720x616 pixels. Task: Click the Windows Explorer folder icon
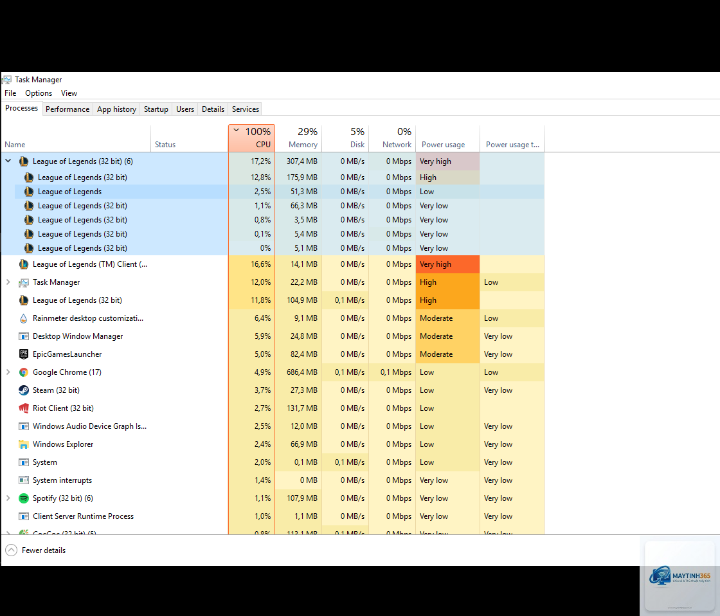pos(24,444)
